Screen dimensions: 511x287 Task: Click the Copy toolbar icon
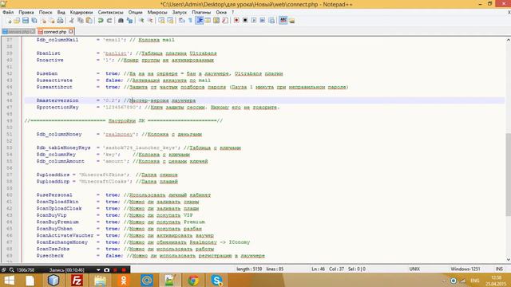[80, 21]
